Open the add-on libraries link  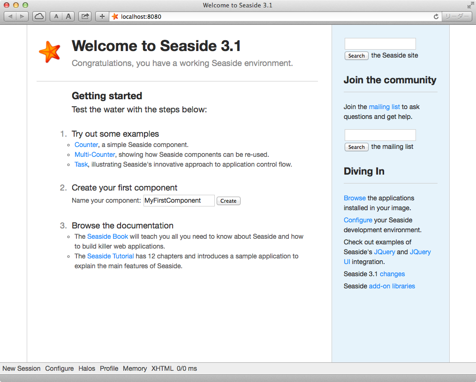click(x=392, y=286)
